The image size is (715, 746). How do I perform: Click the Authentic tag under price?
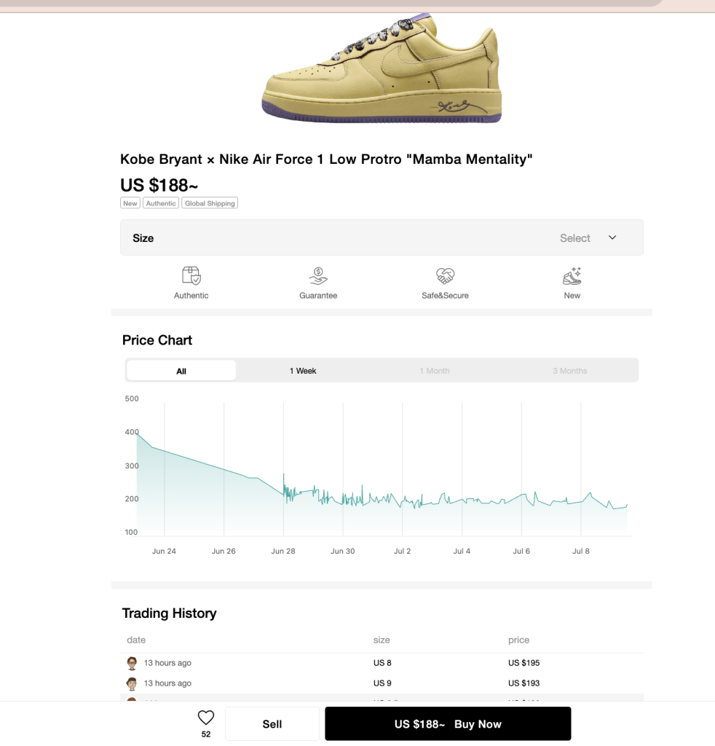(x=161, y=203)
